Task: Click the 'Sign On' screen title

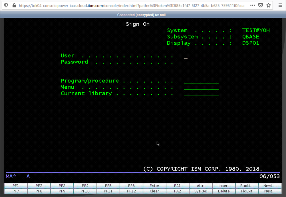Action: tap(138, 24)
